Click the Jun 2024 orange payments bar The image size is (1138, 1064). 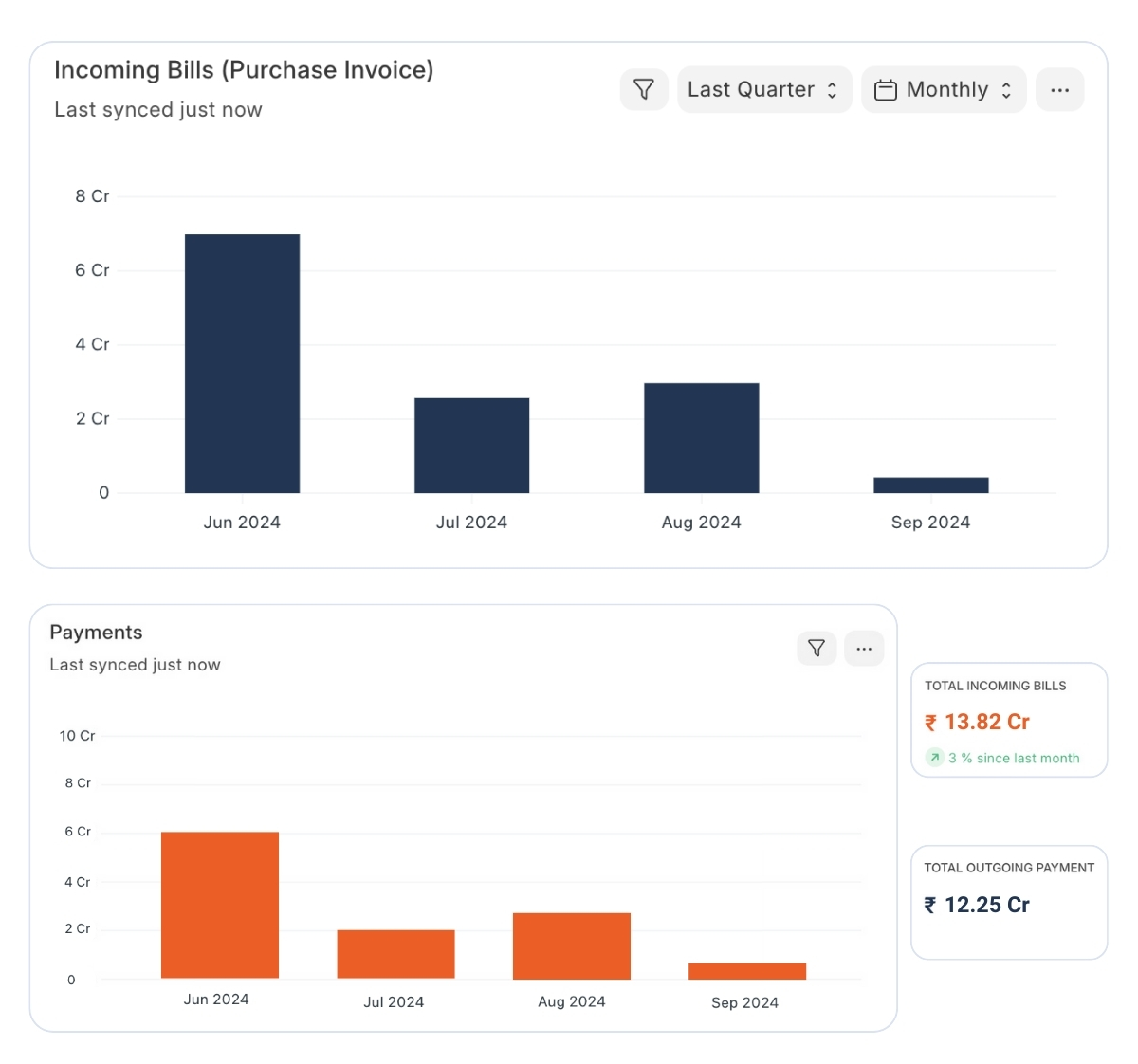tap(220, 905)
